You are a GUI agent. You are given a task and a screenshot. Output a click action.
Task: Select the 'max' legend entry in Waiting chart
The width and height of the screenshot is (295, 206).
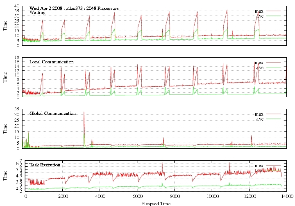[x=259, y=11]
